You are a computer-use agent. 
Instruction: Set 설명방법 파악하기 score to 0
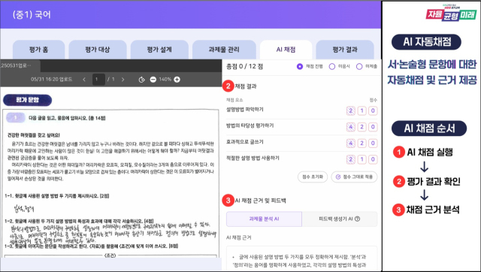[373, 110]
